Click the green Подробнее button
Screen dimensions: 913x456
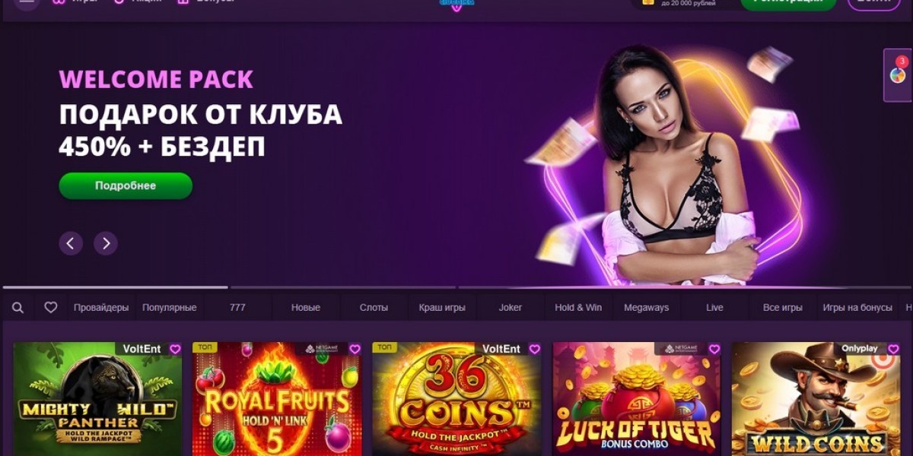click(126, 185)
